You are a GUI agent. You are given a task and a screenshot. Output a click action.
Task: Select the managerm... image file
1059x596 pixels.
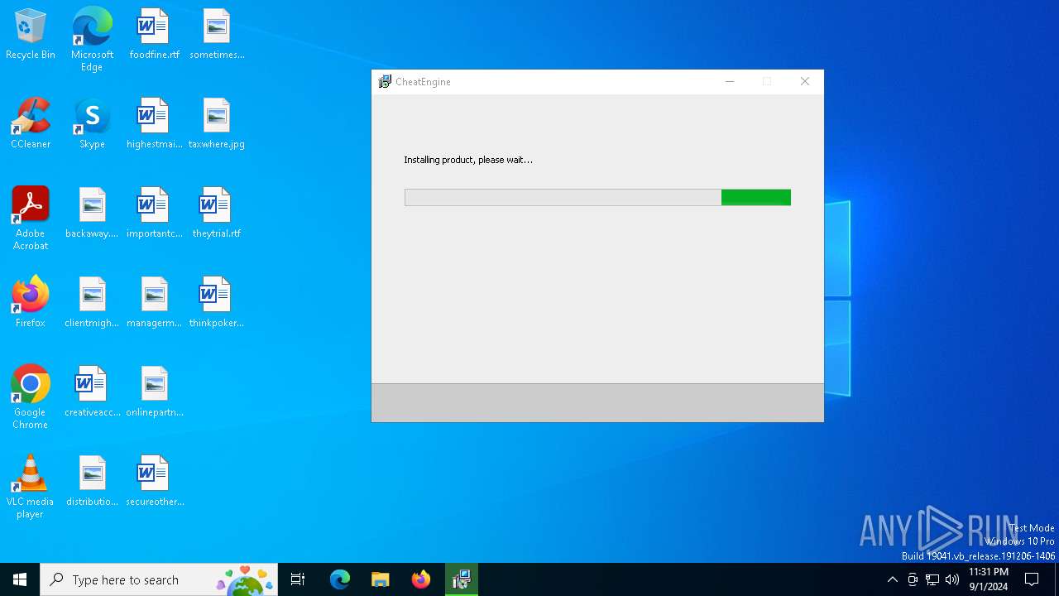point(154,303)
